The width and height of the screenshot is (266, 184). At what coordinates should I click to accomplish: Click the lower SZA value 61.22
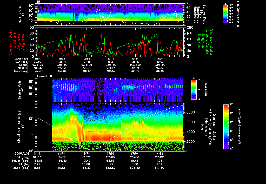86,157
